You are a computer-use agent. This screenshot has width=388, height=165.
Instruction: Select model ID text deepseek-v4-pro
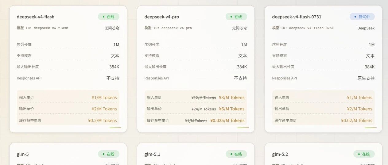[x=177, y=28]
